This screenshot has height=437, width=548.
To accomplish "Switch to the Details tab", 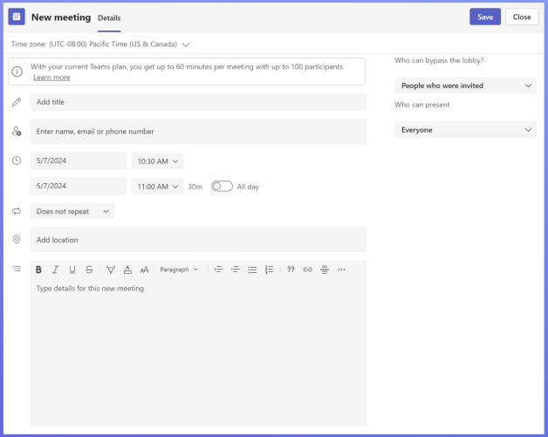I will click(x=109, y=17).
